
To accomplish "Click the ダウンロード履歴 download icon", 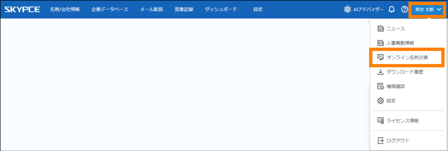I will 380,72.
